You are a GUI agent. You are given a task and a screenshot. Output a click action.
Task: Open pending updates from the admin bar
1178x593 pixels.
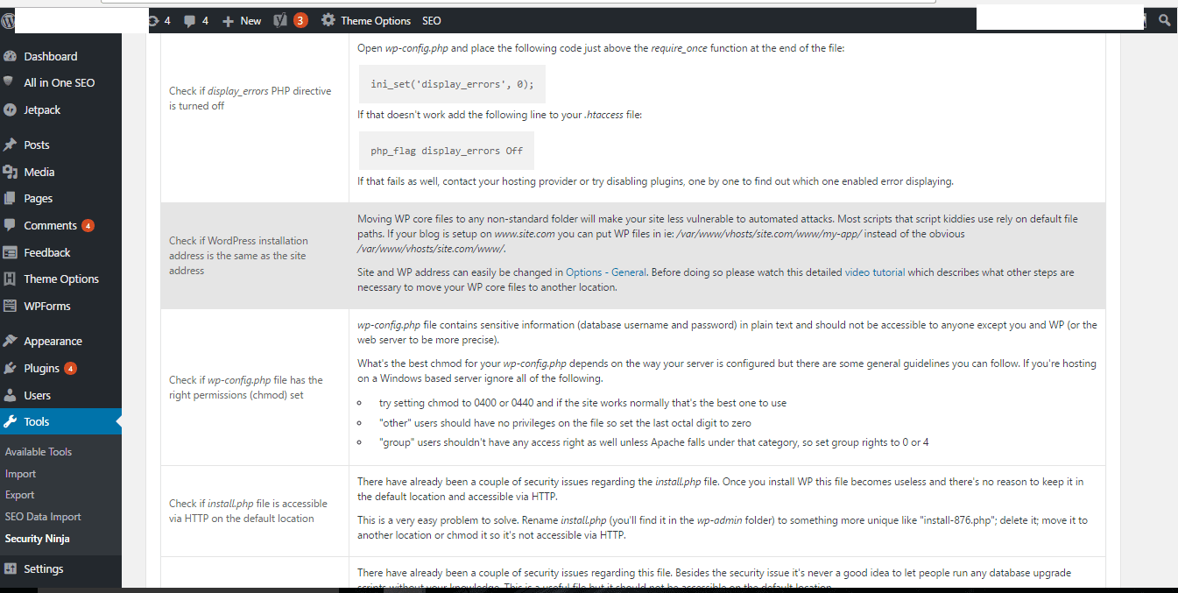point(159,20)
